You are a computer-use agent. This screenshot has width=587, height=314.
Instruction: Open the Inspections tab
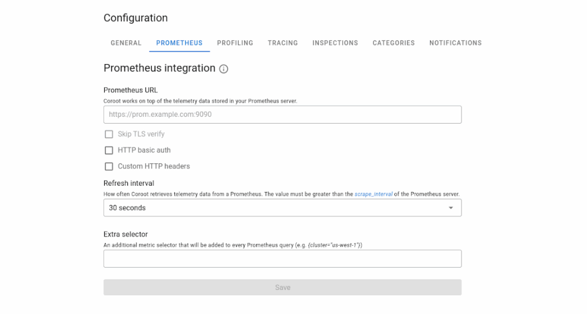(335, 43)
